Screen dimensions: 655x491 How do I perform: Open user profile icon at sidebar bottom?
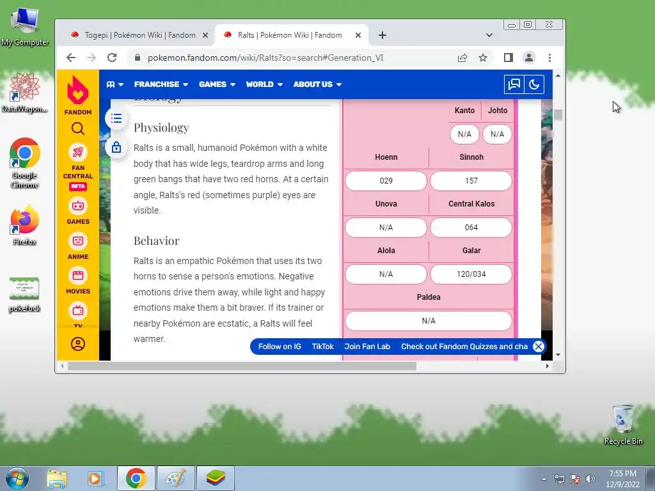[x=77, y=344]
